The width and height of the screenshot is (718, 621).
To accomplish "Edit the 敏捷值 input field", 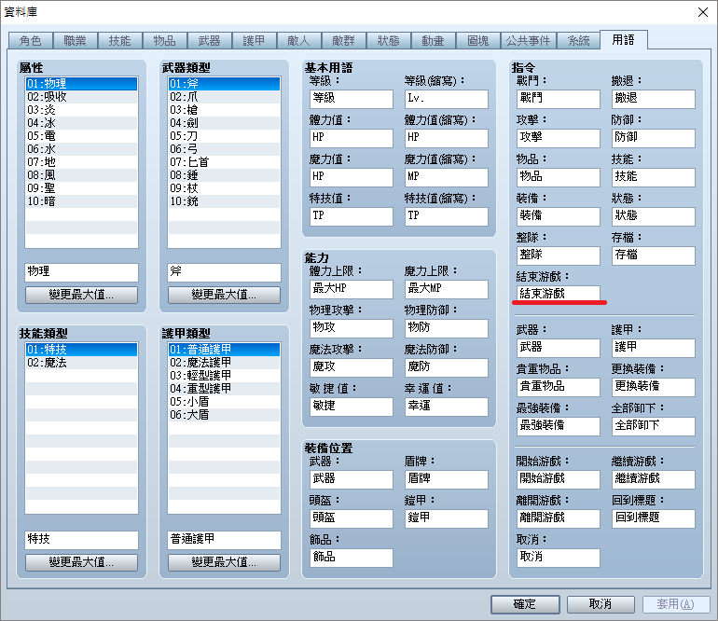I will click(352, 407).
